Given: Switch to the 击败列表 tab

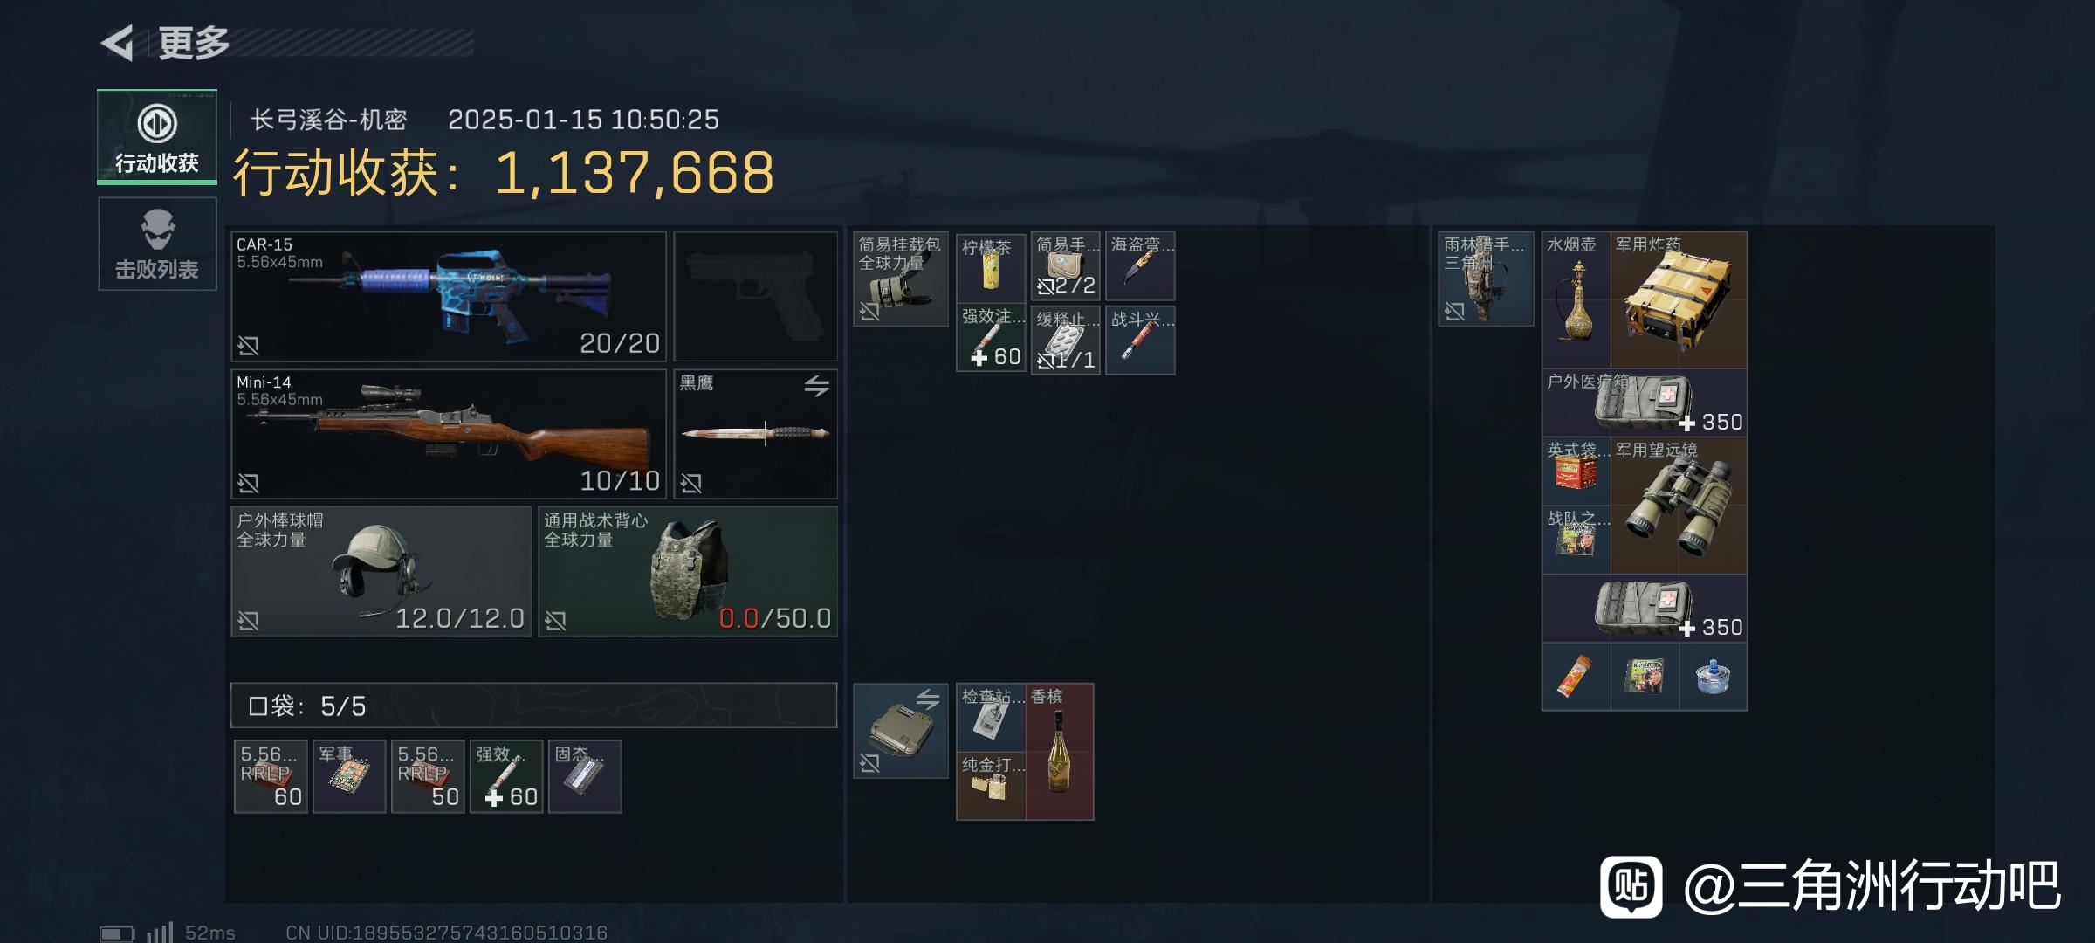Looking at the screenshot, I should (x=157, y=244).
